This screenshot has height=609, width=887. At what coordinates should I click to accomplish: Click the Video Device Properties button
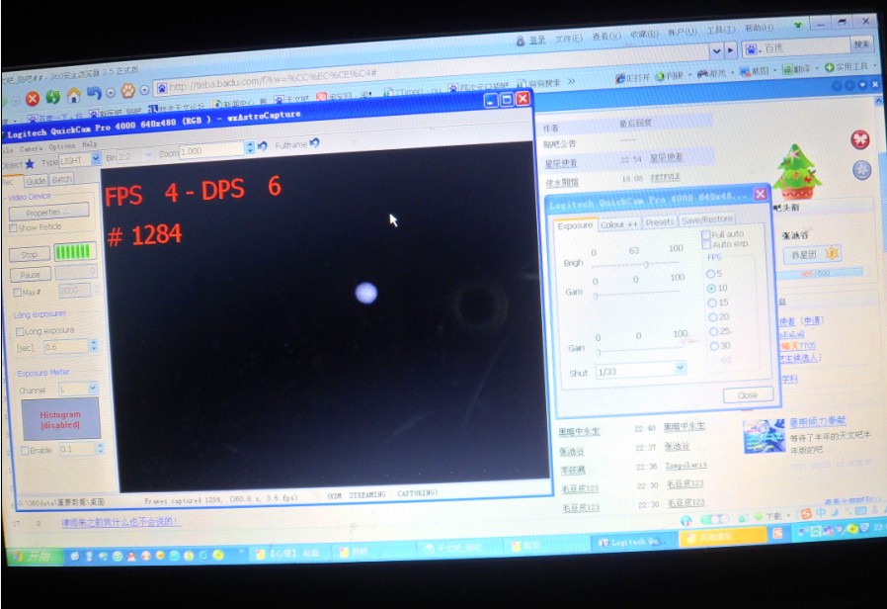(x=49, y=212)
